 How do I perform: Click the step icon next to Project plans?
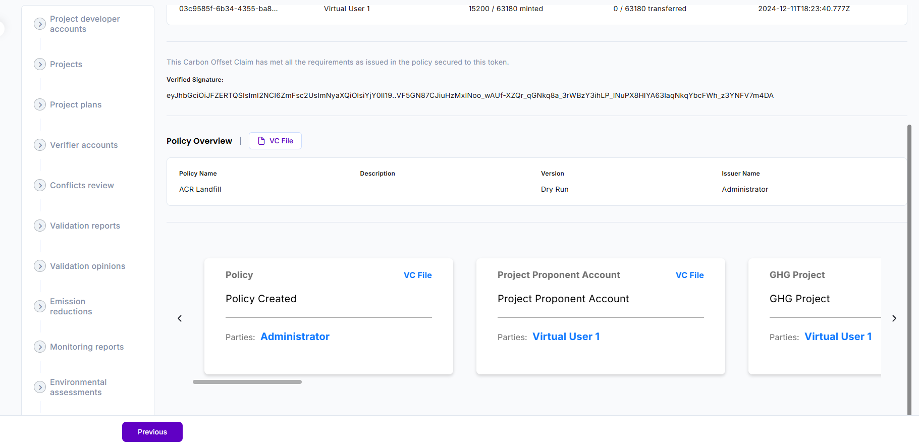tap(40, 104)
